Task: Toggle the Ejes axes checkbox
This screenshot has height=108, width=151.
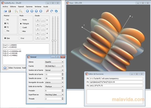Action: (x=5, y=38)
